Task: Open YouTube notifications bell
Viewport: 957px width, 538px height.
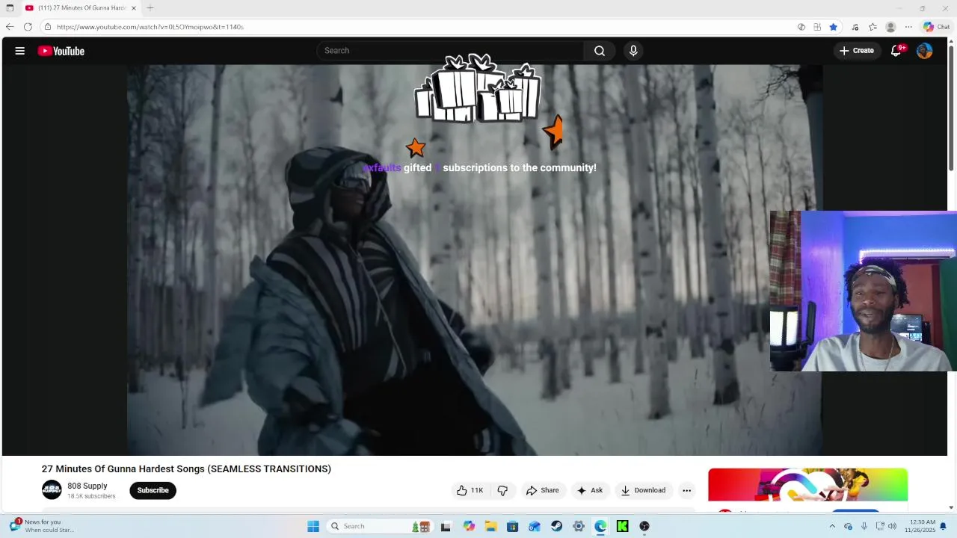Action: coord(896,51)
